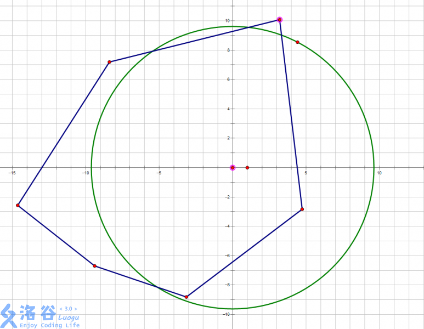
Task: Click the near-vertical blue edge on the right side
Action: click(291, 115)
